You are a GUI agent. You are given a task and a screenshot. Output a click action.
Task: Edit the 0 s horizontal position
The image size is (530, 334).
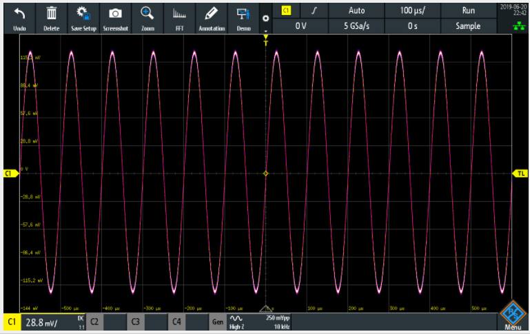coord(412,26)
